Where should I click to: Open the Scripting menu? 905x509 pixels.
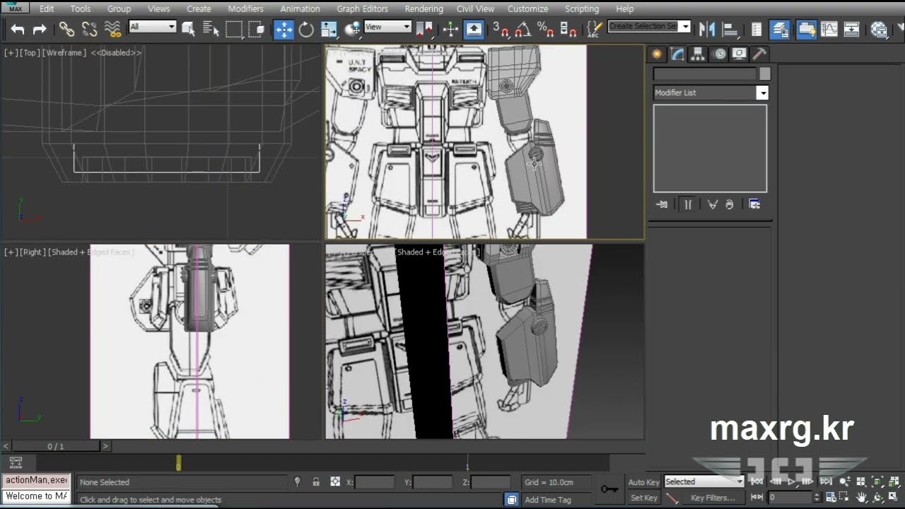(582, 8)
